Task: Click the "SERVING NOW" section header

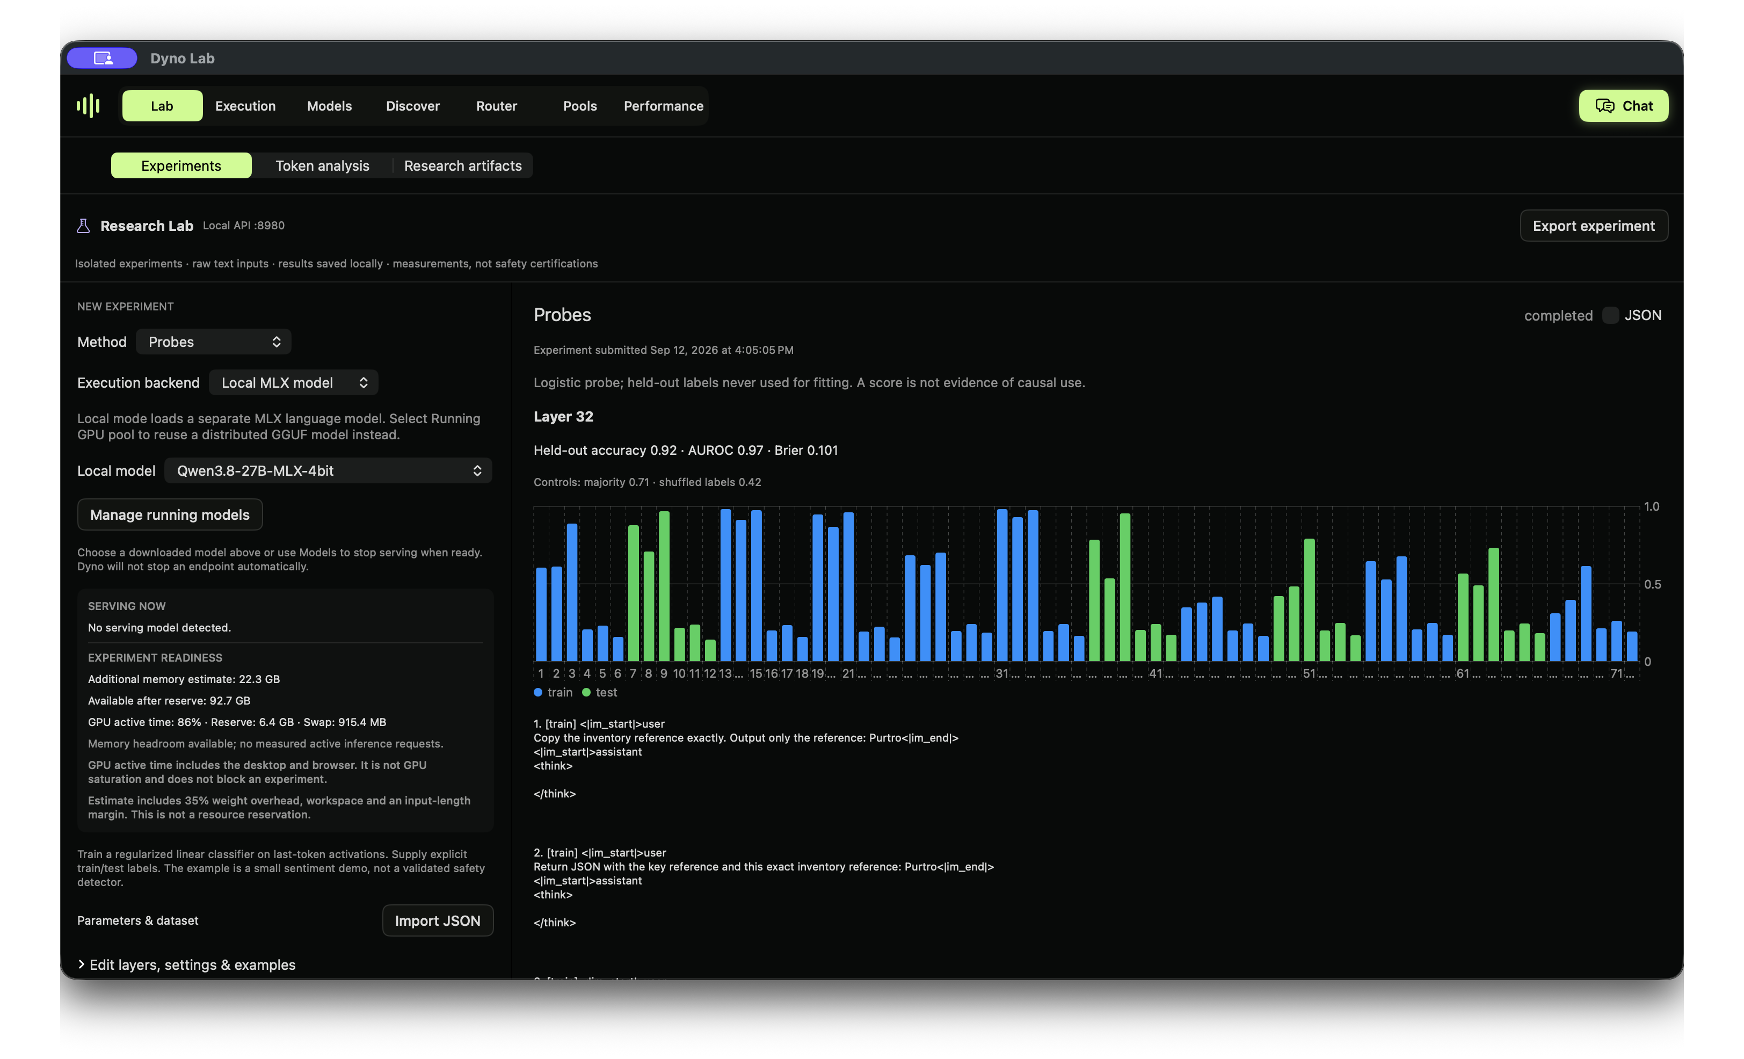Action: pos(127,606)
